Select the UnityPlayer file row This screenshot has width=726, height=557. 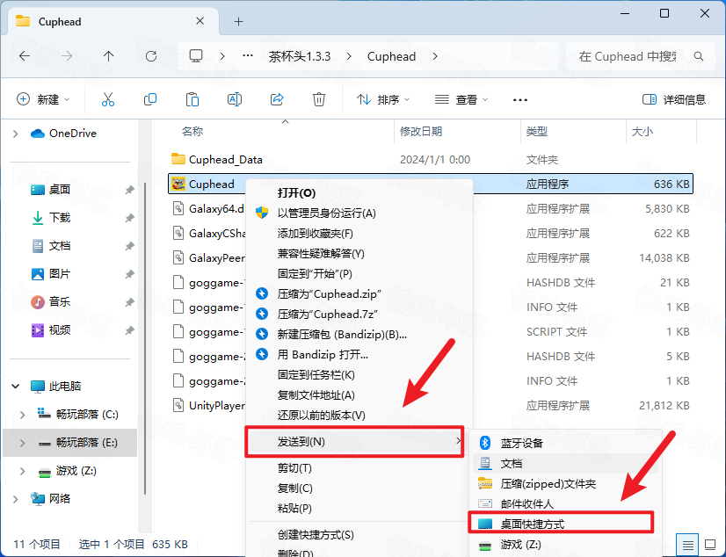431,406
